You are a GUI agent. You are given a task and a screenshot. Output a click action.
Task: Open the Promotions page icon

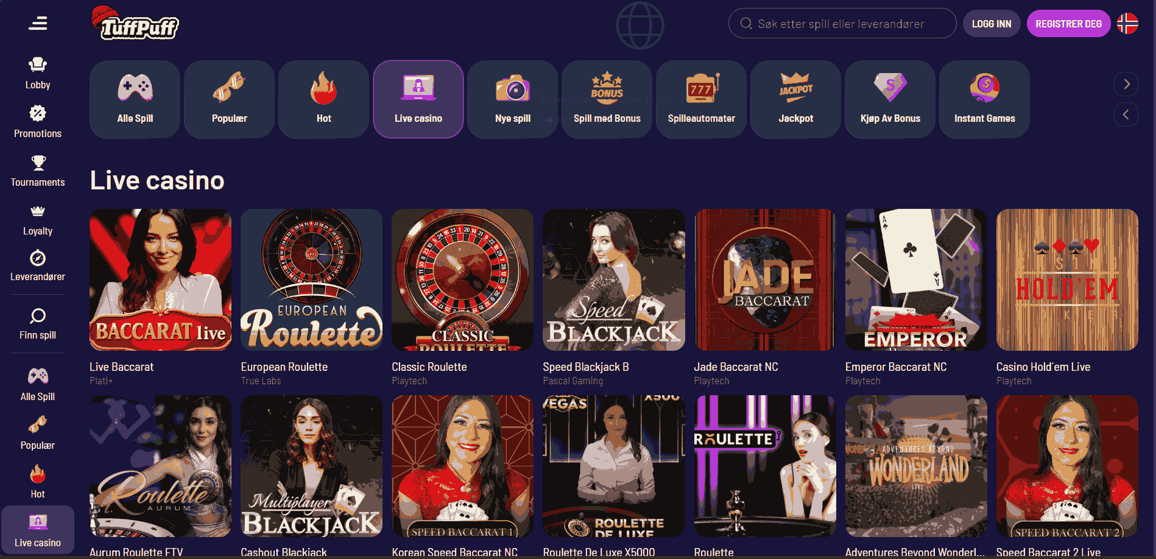click(38, 113)
